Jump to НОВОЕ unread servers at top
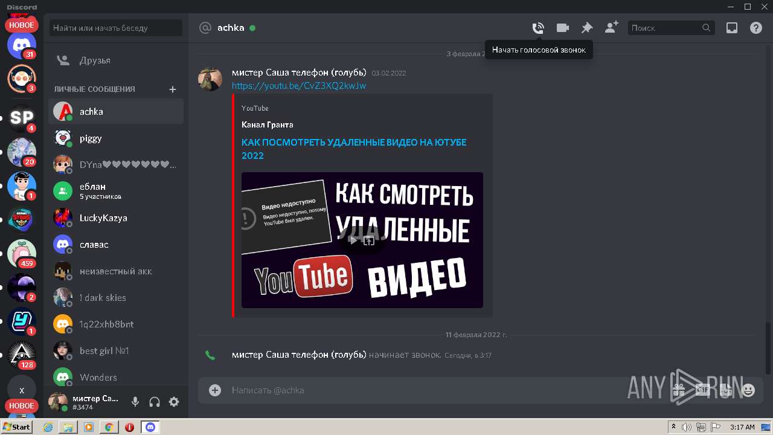This screenshot has height=435, width=773. tap(22, 25)
